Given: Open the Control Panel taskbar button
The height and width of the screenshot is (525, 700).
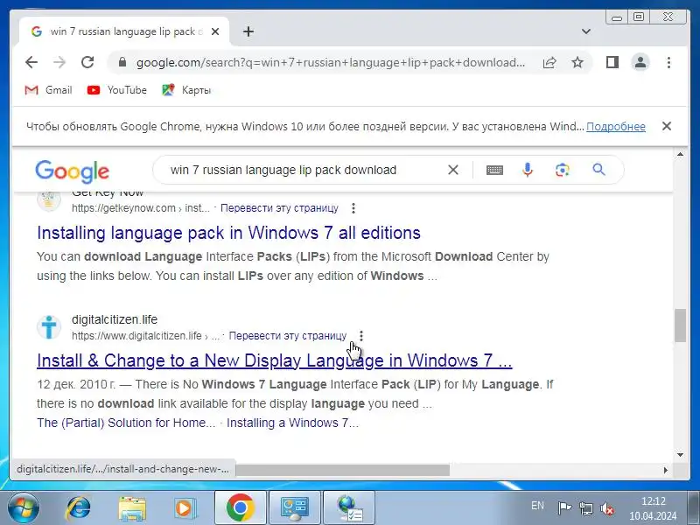Looking at the screenshot, I should coord(294,508).
